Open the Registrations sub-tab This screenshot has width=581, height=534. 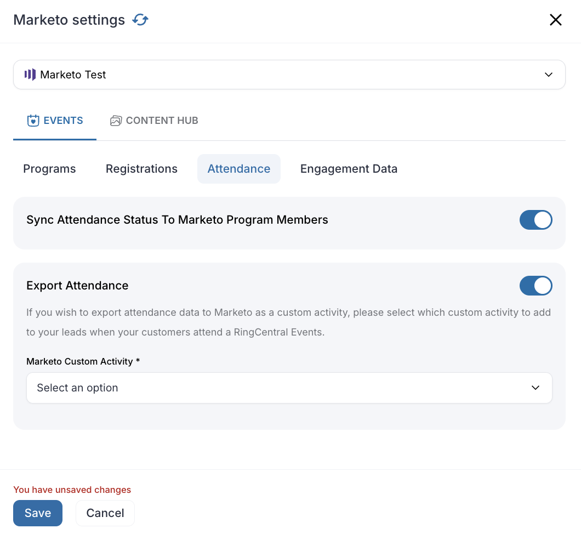point(141,169)
